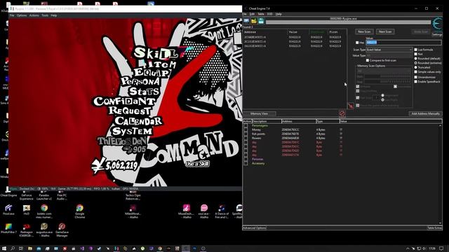The width and height of the screenshot is (449, 252).
Task: Open the Options menu in emulator window
Action: pyautogui.click(x=22, y=15)
